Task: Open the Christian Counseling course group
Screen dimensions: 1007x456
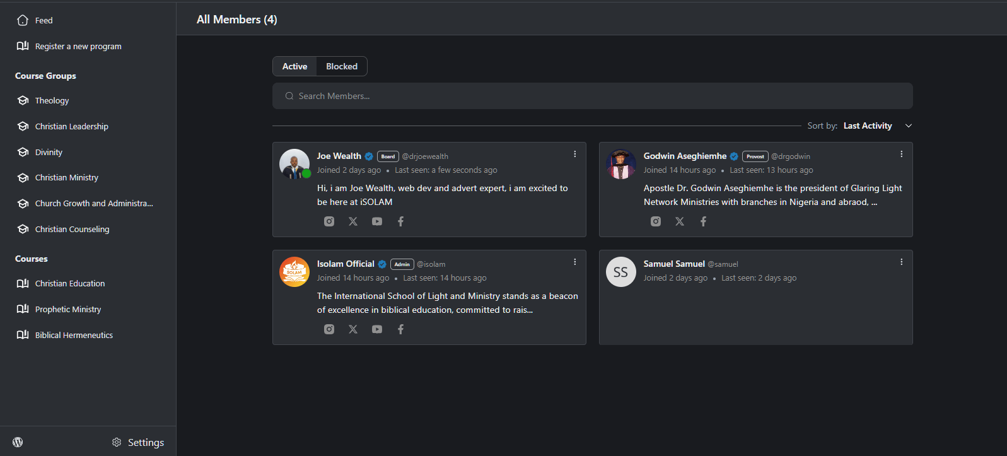Action: click(x=72, y=229)
